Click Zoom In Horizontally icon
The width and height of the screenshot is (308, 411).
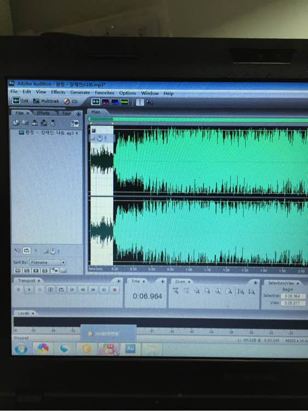175,290
